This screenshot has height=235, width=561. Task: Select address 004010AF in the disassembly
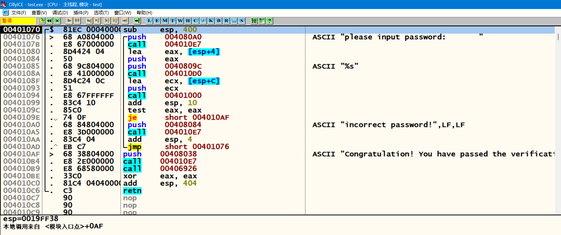22,154
